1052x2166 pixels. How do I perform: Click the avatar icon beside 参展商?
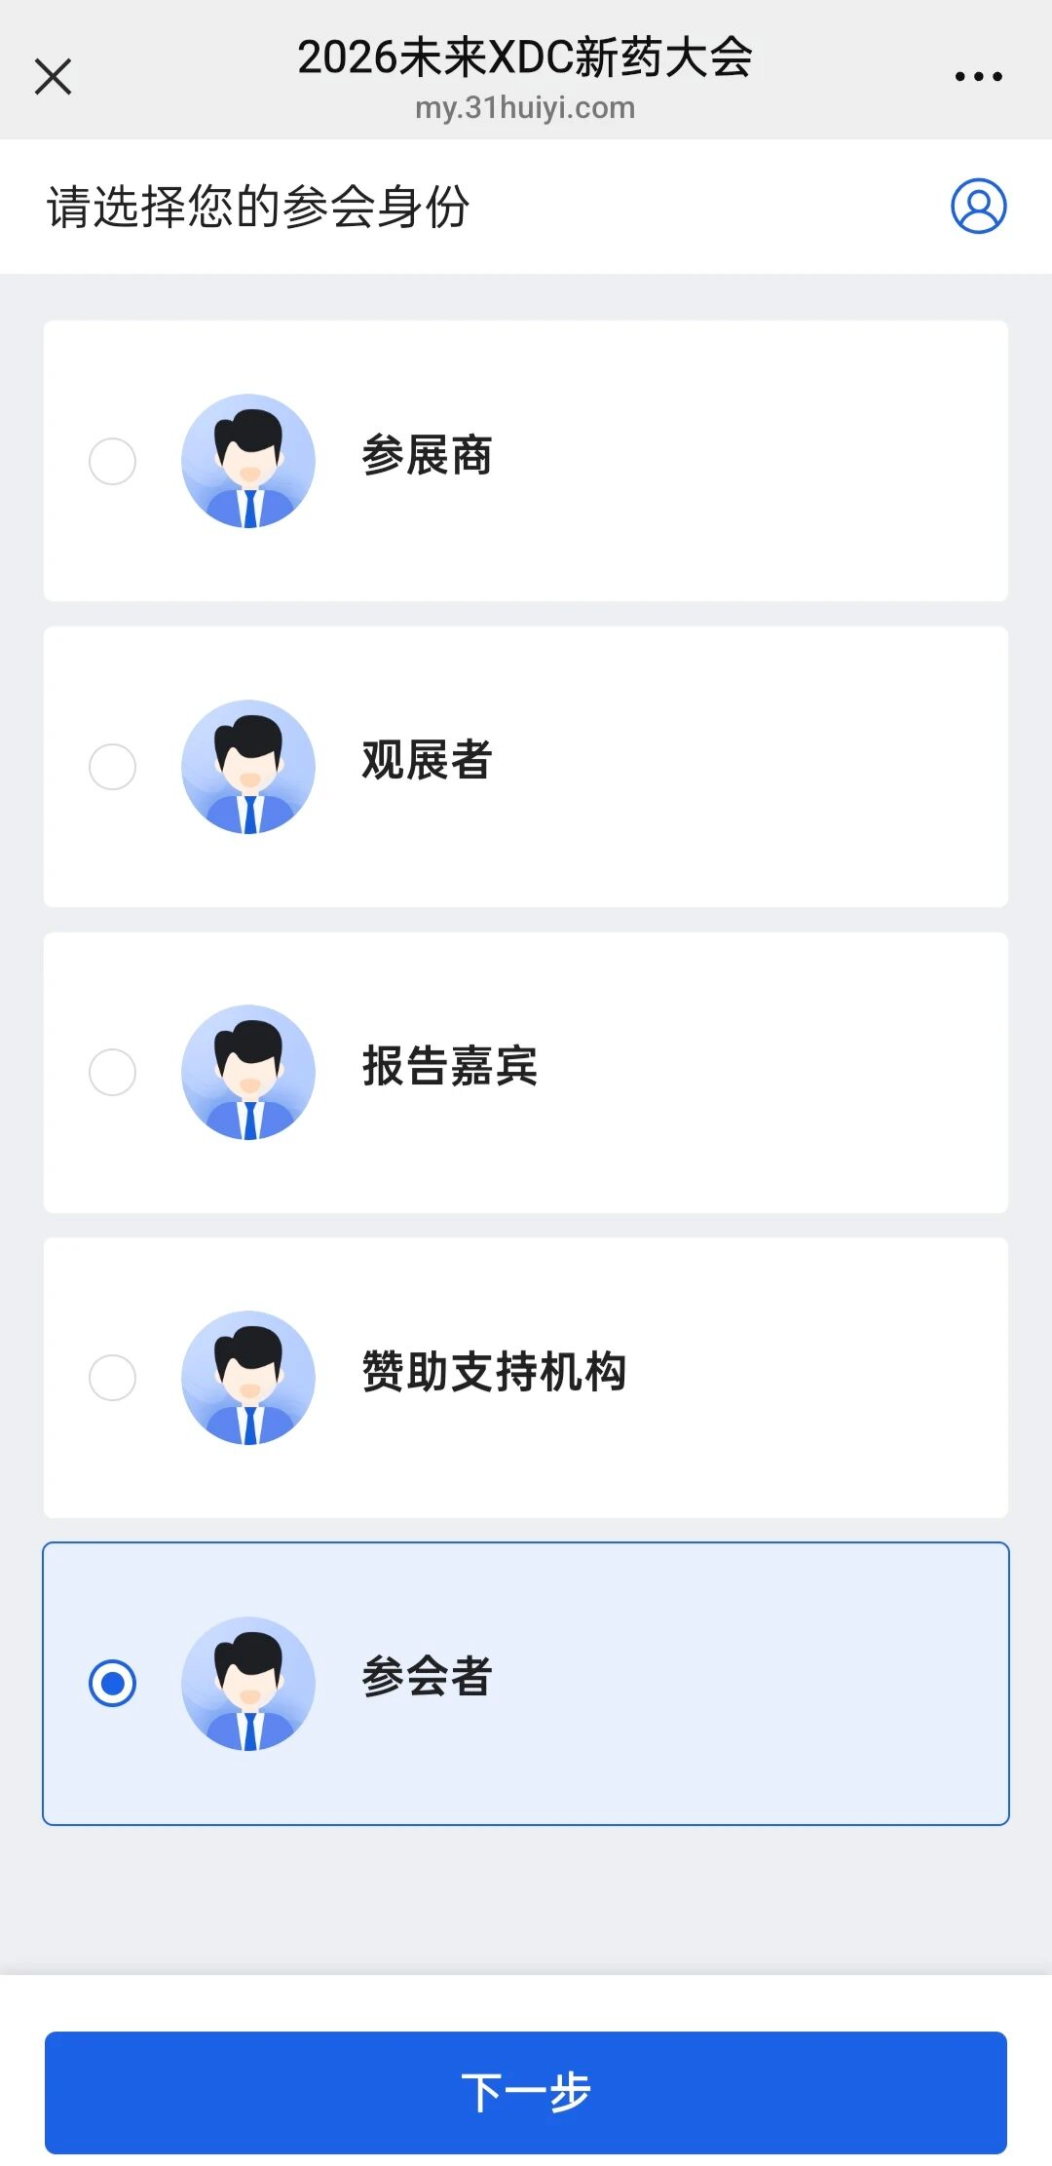[x=248, y=461]
